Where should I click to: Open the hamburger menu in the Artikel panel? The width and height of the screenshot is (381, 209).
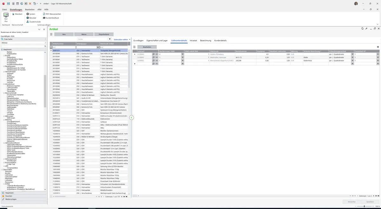click(51, 34)
